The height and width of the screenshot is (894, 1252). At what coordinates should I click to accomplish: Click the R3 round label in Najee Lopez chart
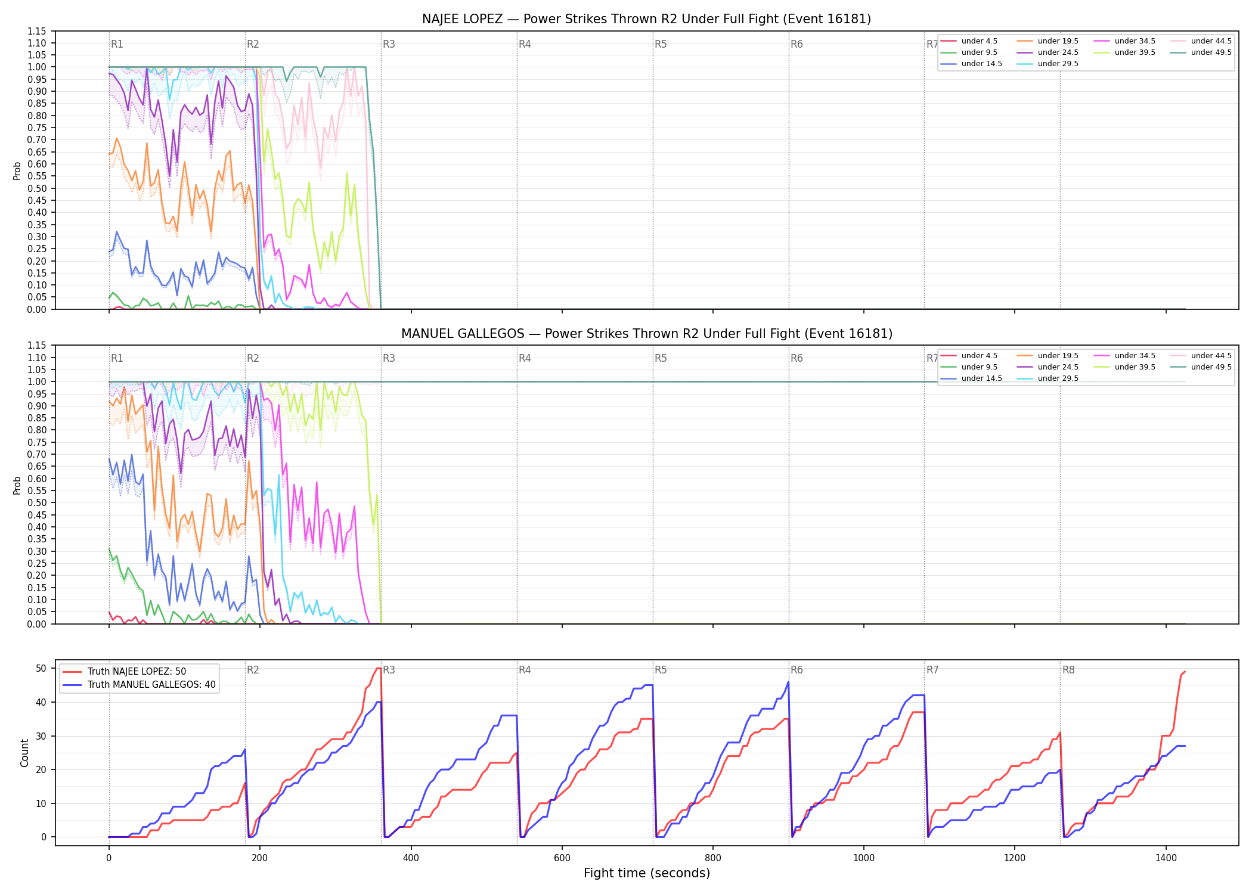[389, 44]
